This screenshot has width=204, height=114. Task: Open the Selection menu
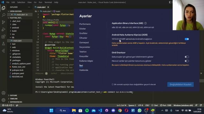coord(21,2)
